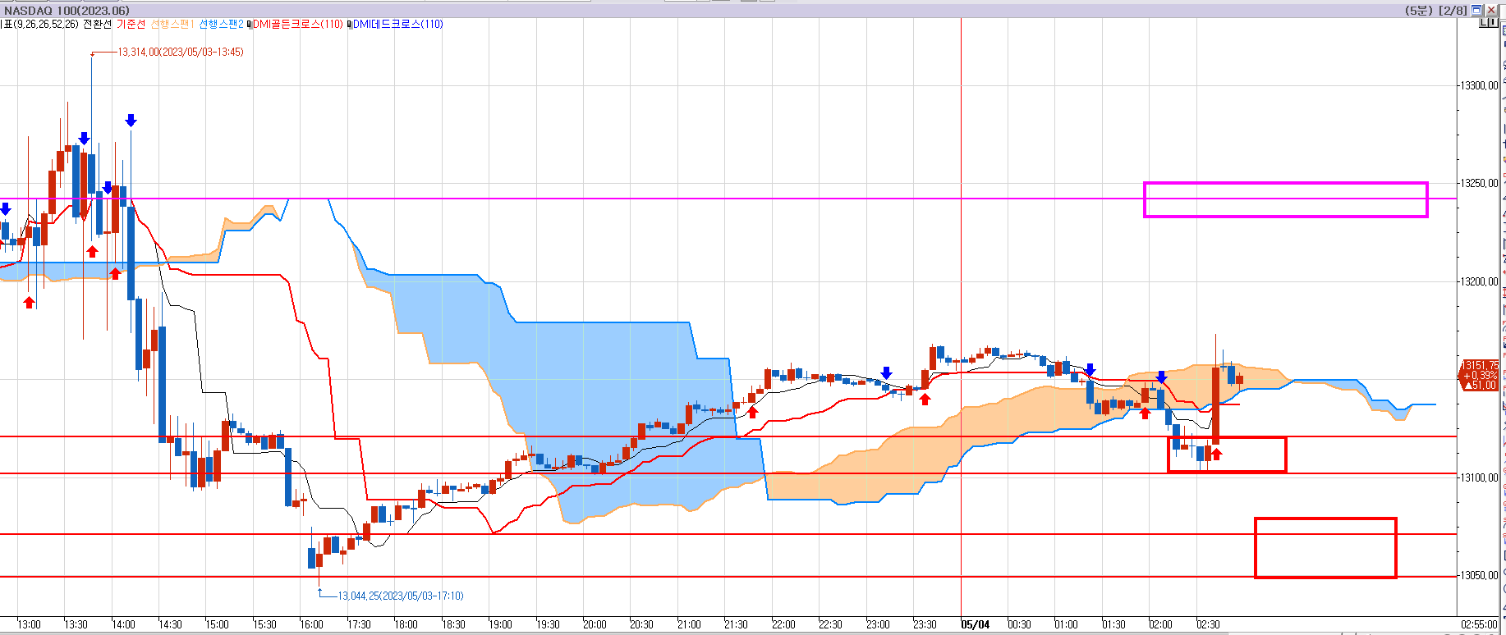
Task: Maximize the NASDAQ 100 chart window
Action: pyautogui.click(x=1476, y=10)
